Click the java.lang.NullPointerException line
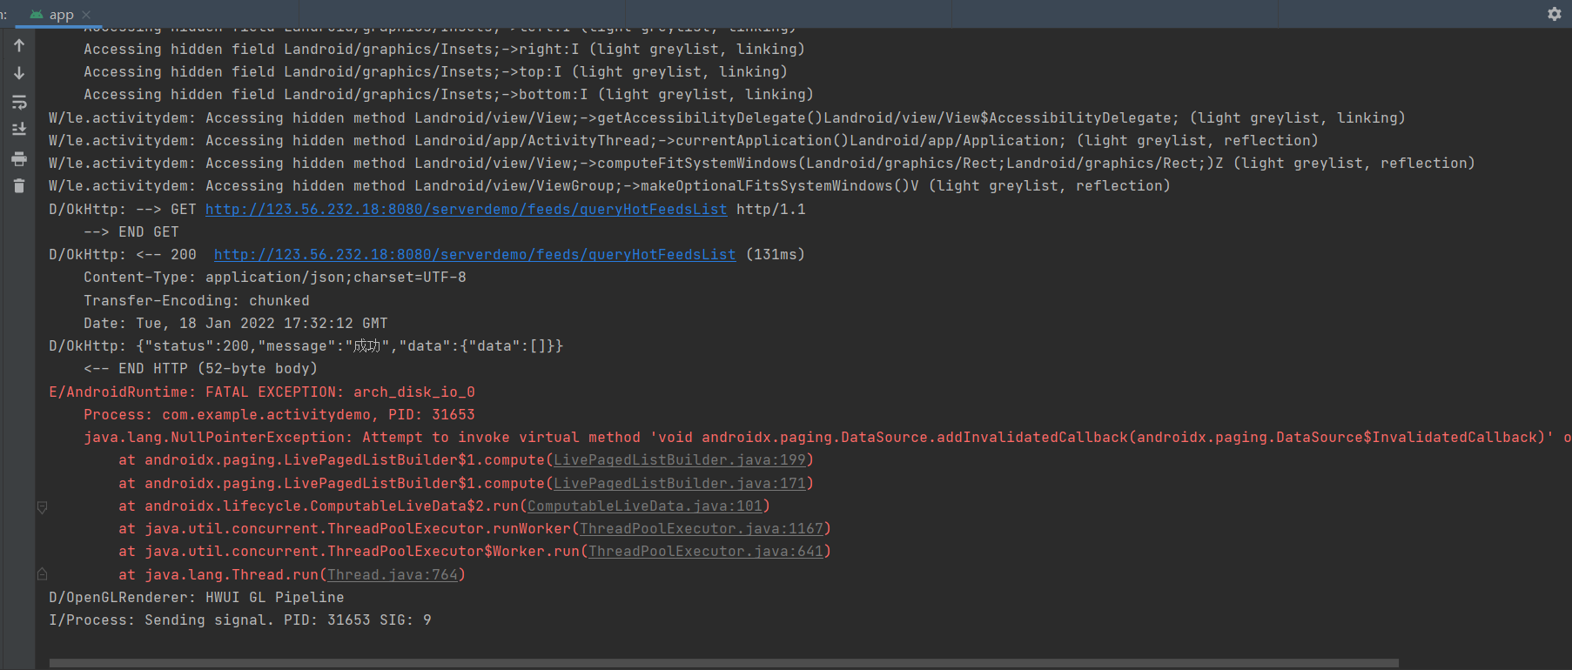The image size is (1572, 670). (827, 437)
